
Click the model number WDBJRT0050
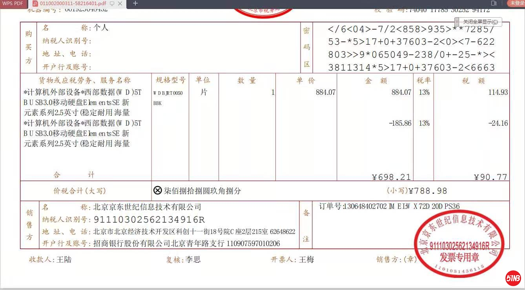coord(168,93)
